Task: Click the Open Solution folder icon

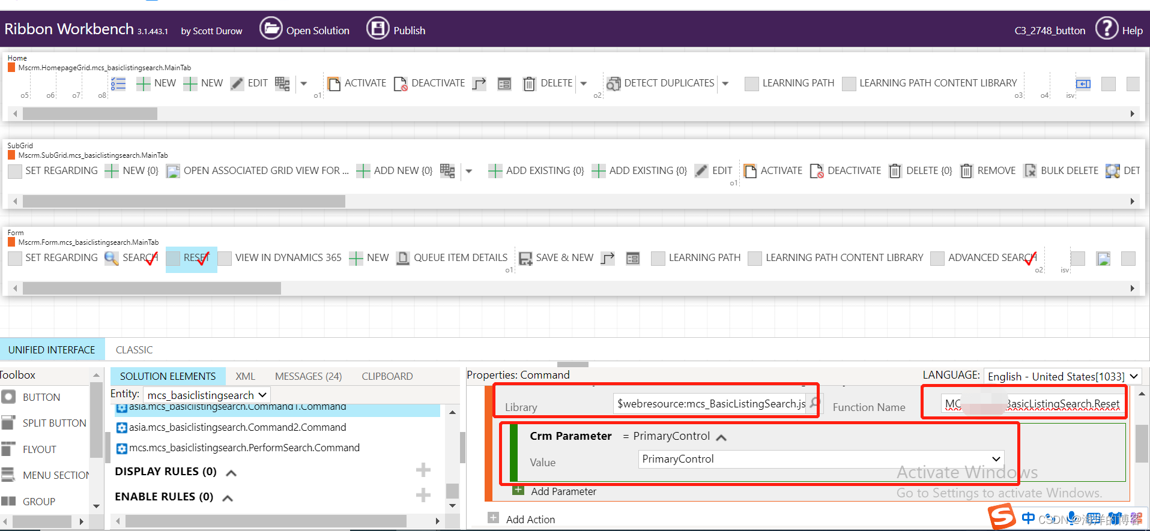Action: 271,28
